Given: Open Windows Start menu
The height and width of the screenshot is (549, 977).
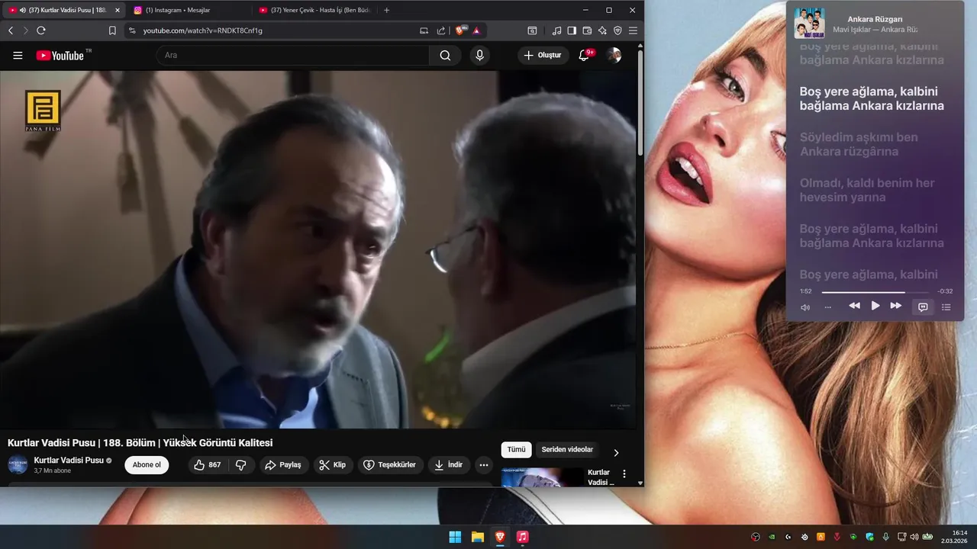Looking at the screenshot, I should click(455, 537).
